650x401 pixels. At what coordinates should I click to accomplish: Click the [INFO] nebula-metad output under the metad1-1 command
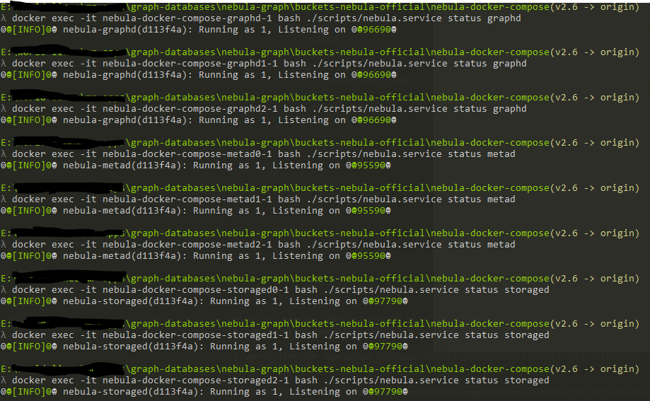click(x=196, y=210)
